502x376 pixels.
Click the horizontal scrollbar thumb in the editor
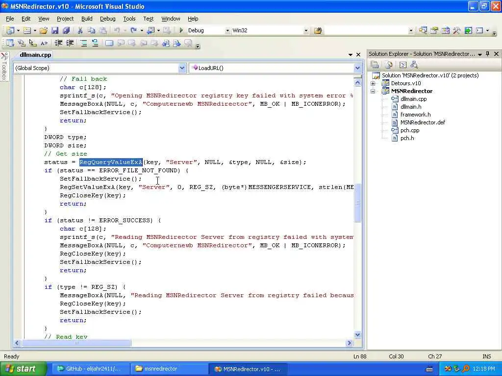click(x=76, y=343)
